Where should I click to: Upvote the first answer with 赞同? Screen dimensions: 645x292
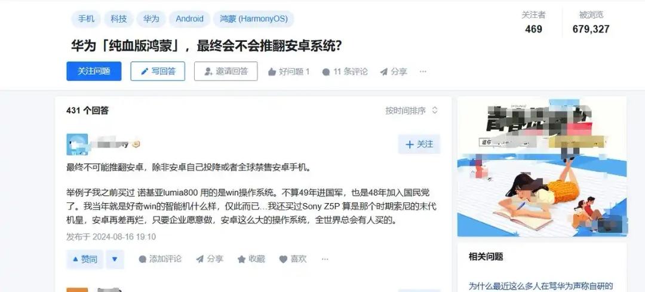click(x=85, y=260)
